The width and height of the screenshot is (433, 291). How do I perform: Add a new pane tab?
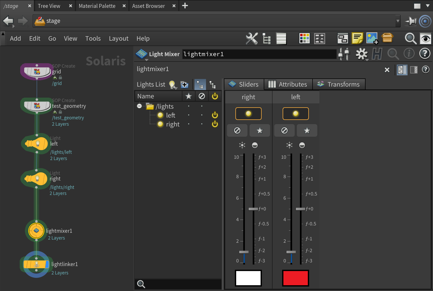coord(185,6)
